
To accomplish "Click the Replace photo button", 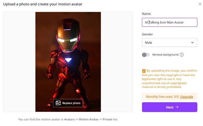I will coord(68,103).
